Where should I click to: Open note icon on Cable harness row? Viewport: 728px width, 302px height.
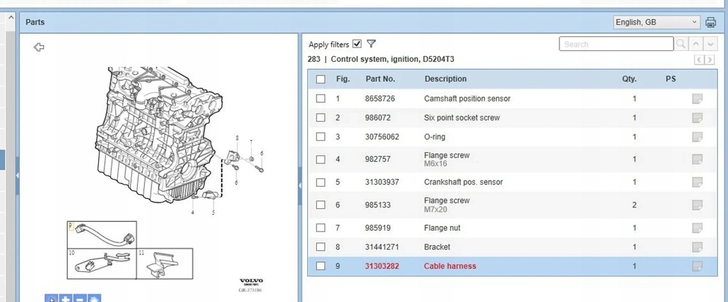tap(697, 266)
